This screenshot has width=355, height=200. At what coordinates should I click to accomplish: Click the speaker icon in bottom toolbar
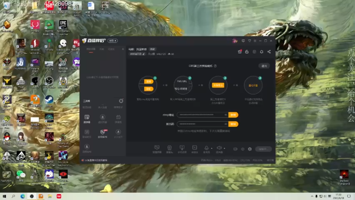(x=219, y=149)
